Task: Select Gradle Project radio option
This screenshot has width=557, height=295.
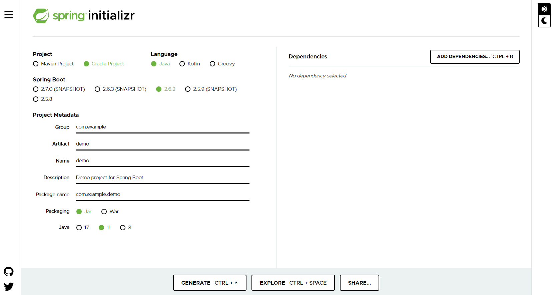Action: (x=104, y=64)
